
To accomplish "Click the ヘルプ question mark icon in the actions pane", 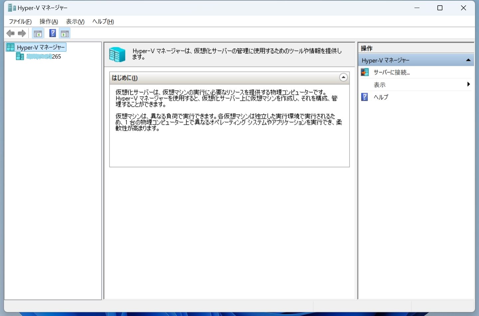I will click(365, 97).
